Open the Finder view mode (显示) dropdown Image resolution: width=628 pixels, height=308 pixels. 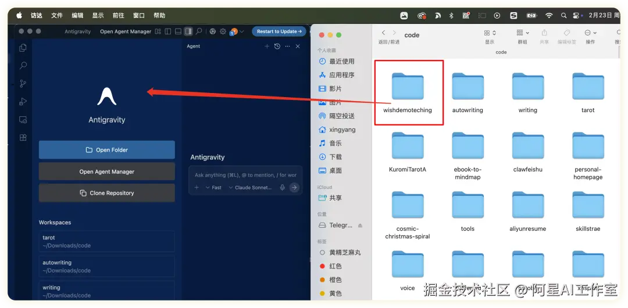[x=490, y=33]
